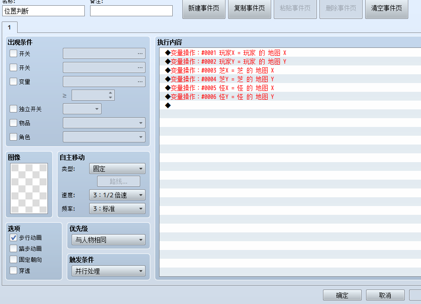
Task: Enable the second 开关 condition checkbox
Action: tap(14, 67)
